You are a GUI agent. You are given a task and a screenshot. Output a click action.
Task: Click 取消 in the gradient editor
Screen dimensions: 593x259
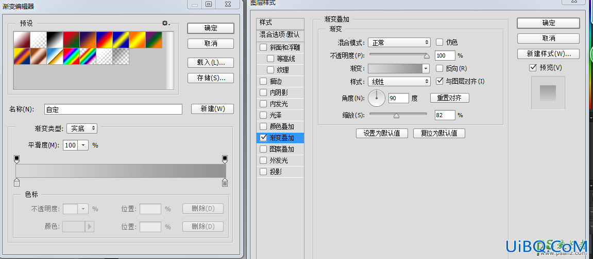pyautogui.click(x=211, y=44)
